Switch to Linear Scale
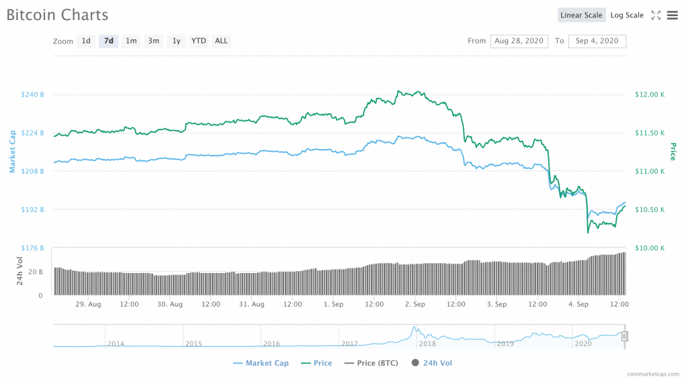The width and height of the screenshot is (688, 379). (x=582, y=15)
